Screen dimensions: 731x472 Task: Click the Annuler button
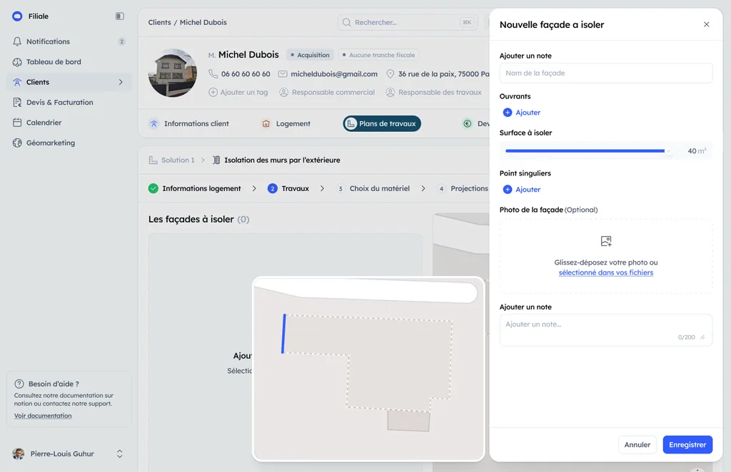click(637, 444)
